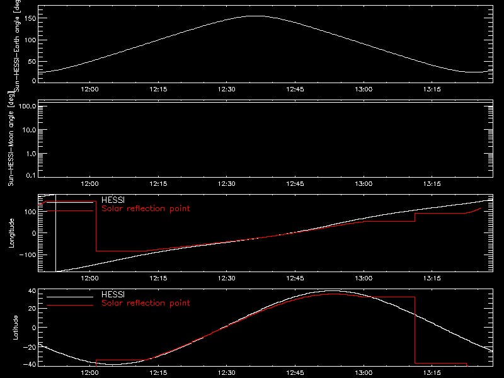
Task: Click the 100 tick in Earth angle plot
Action: coord(30,40)
